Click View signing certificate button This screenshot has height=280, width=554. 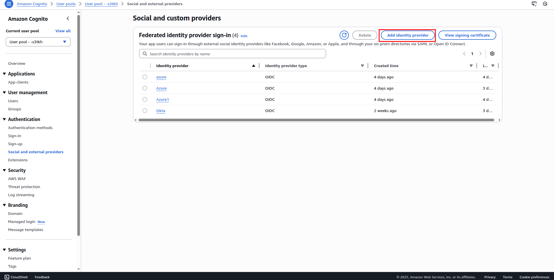(x=467, y=35)
